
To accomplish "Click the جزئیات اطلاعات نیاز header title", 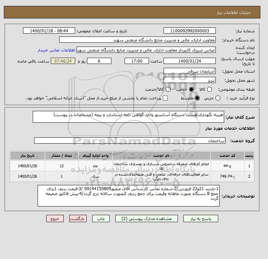I will point(234,13).
